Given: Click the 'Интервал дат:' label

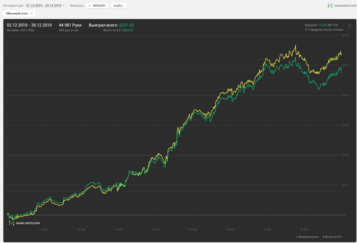Looking at the screenshot, I should tap(14, 6).
